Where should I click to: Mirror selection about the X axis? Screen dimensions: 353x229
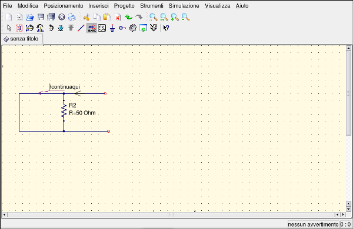29,28
